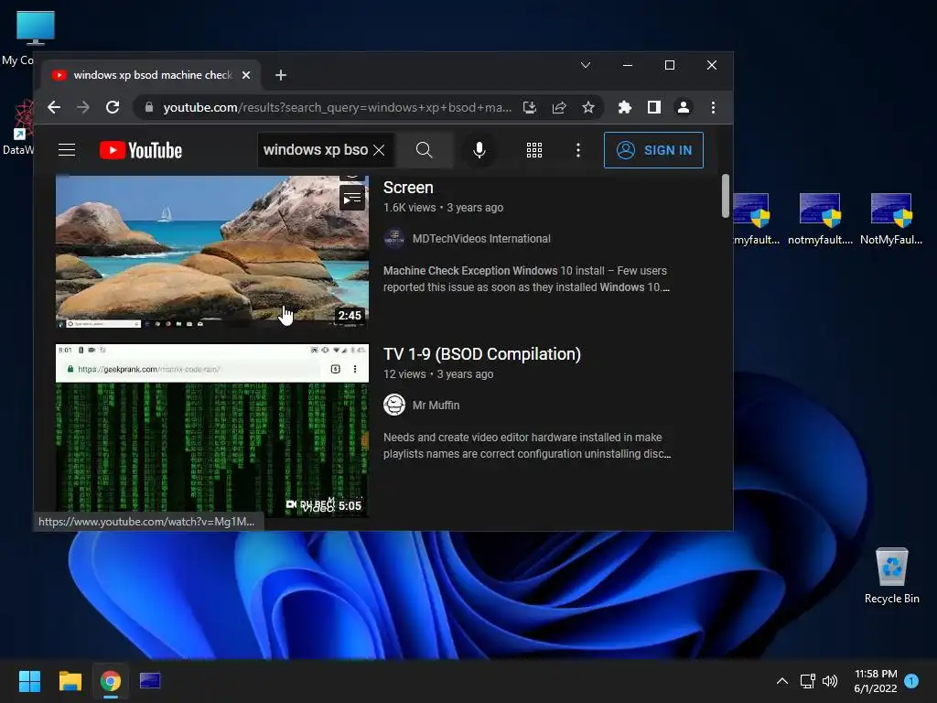Open the video titled Screen
This screenshot has height=703, width=937.
point(408,188)
